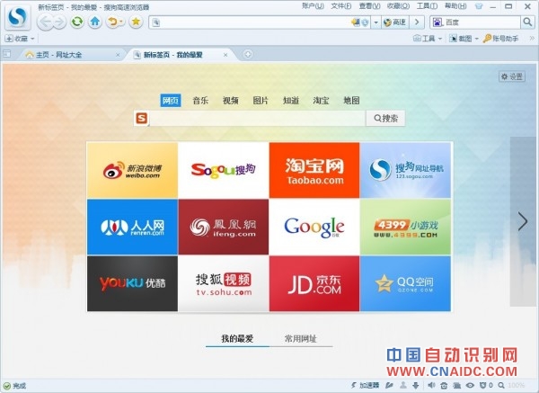Go back using the back arrow
Image resolution: width=539 pixels, height=393 pixels.
pyautogui.click(x=45, y=22)
